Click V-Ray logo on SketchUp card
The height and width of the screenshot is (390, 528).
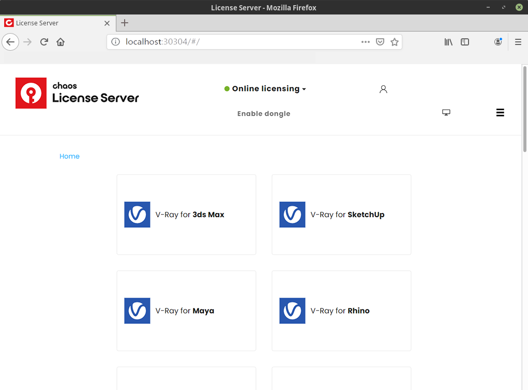[x=292, y=215]
